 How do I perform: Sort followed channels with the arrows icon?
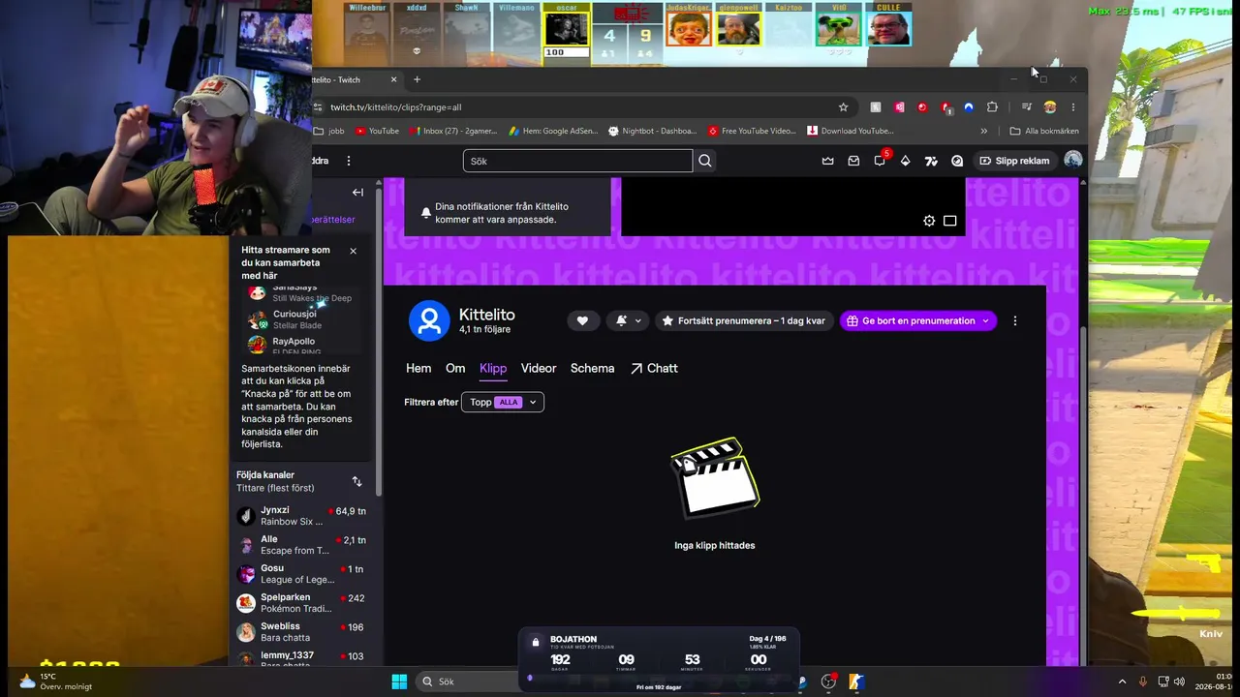click(x=356, y=481)
